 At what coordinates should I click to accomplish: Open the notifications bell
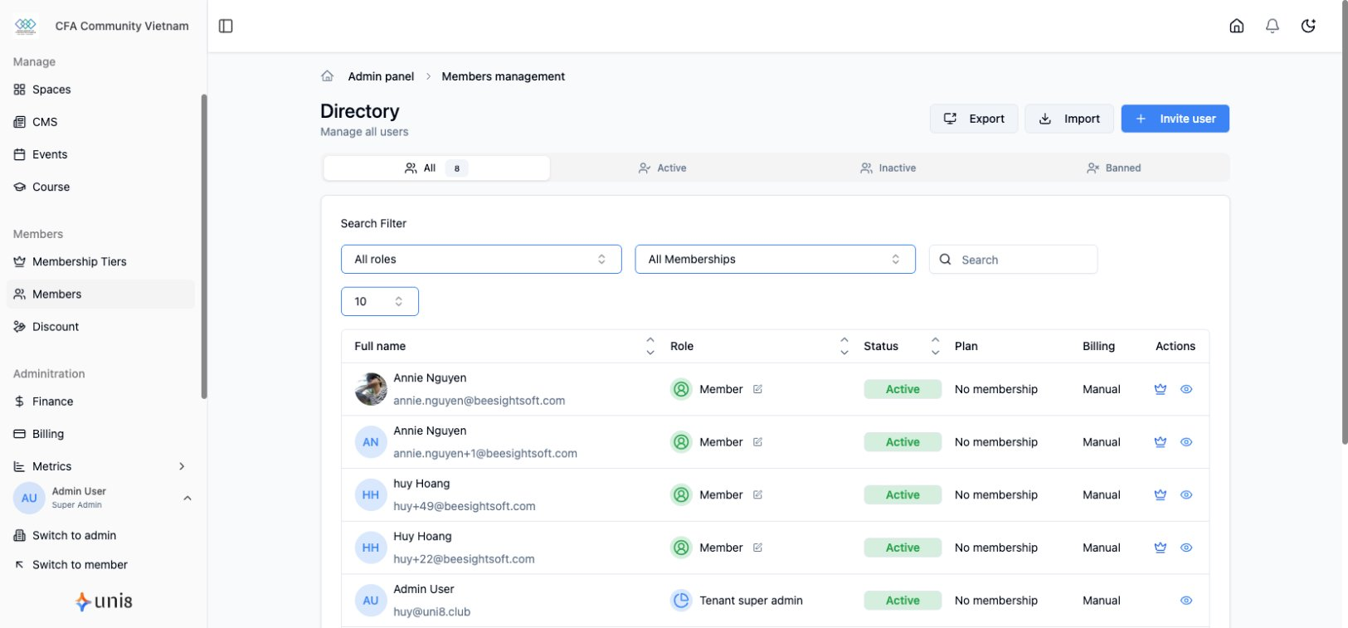[1272, 26]
